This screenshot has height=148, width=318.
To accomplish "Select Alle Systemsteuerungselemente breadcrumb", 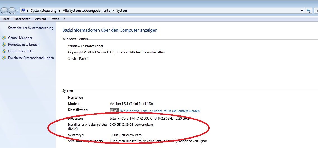I will click(86, 11).
